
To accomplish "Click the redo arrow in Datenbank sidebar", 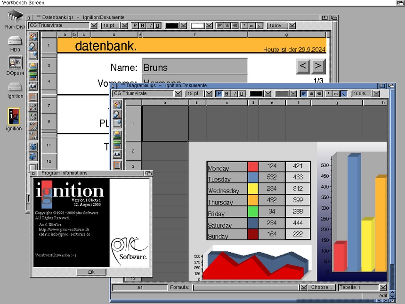I will click(x=33, y=156).
